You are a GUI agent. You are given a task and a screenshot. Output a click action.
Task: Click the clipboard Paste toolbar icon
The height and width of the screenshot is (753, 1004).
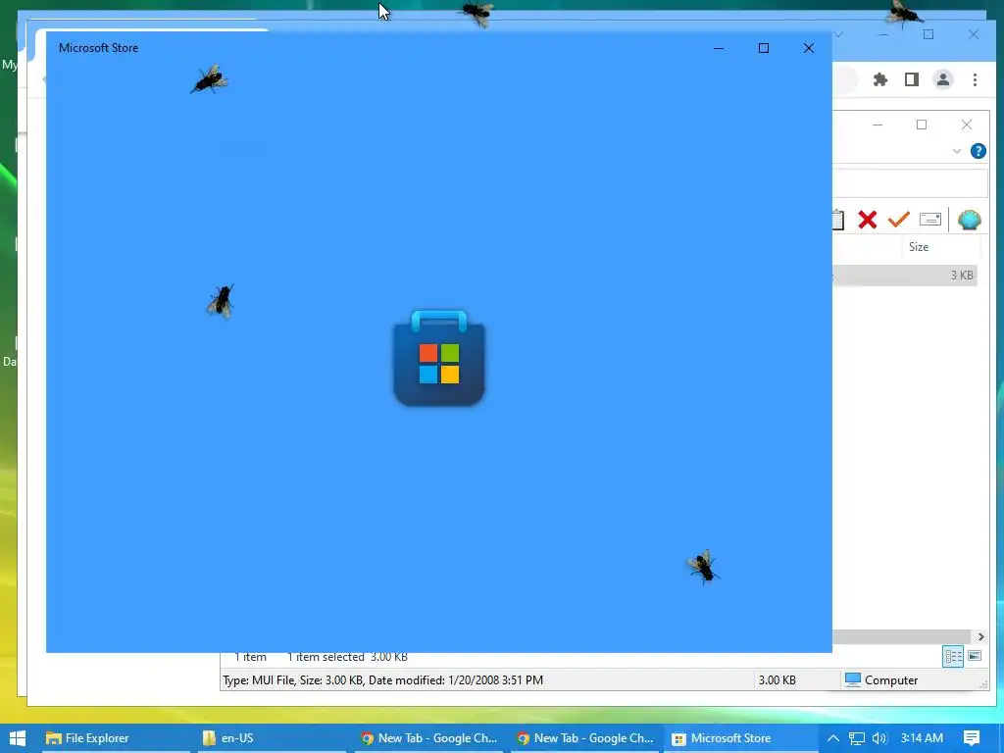pos(837,220)
